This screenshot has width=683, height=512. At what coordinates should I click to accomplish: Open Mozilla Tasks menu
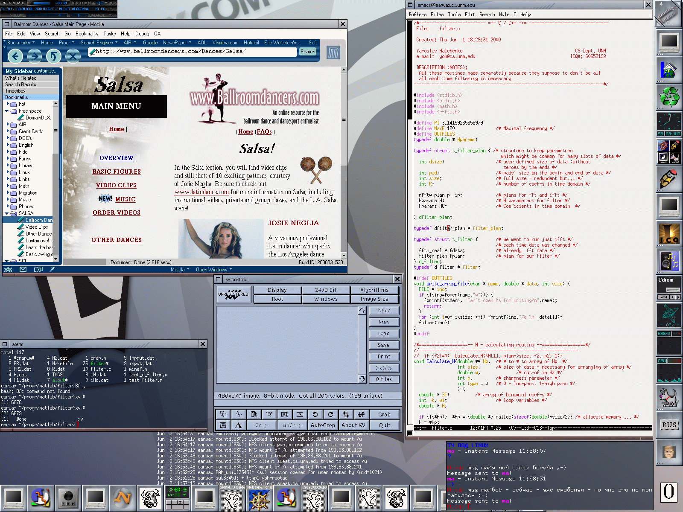click(110, 34)
